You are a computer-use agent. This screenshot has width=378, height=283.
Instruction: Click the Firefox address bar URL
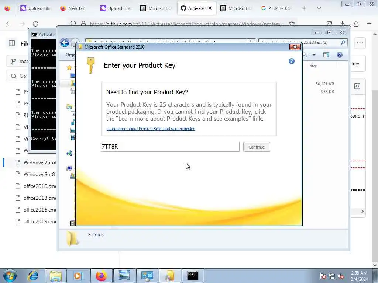pos(187,24)
